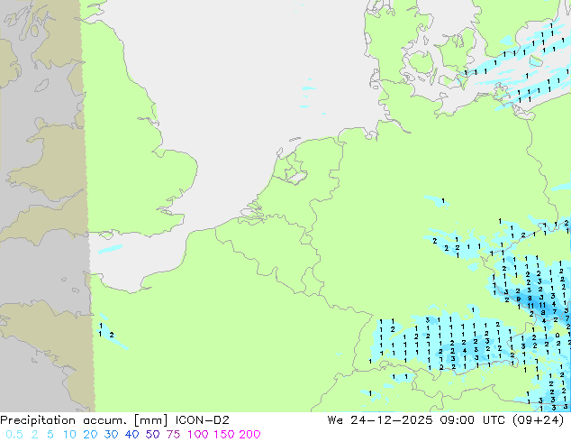
Task: Click the 150 mm legend value
Action: tap(224, 435)
